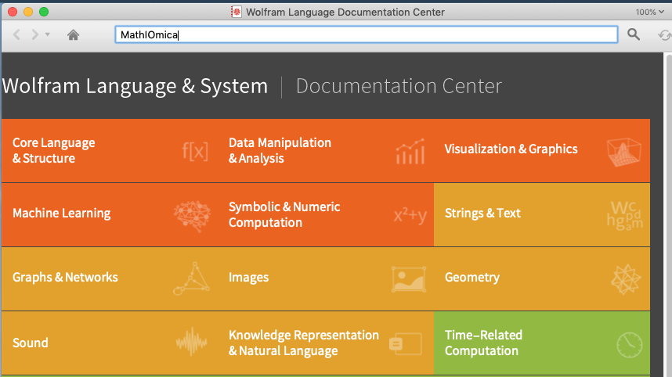The width and height of the screenshot is (672, 377).
Task: Open Strings & Text section
Action: click(482, 213)
